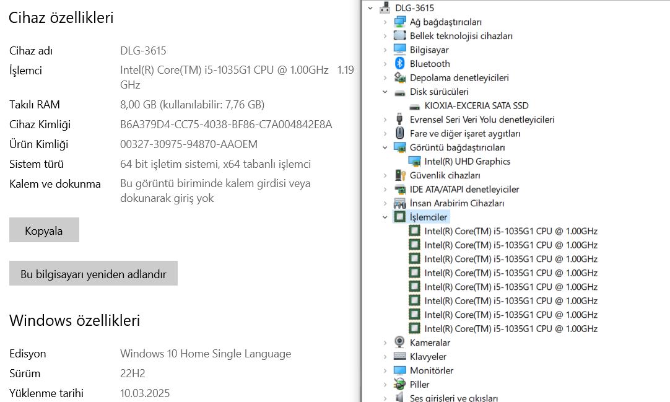Click the Bellek teknolojisi cihazları icon
Image resolution: width=670 pixels, height=402 pixels.
(x=399, y=35)
